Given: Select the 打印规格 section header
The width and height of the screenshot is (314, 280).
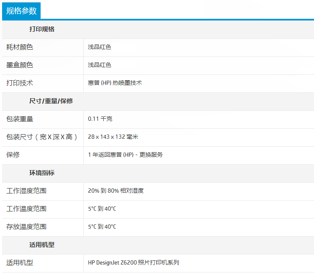Looking at the screenshot, I should pyautogui.click(x=41, y=29).
